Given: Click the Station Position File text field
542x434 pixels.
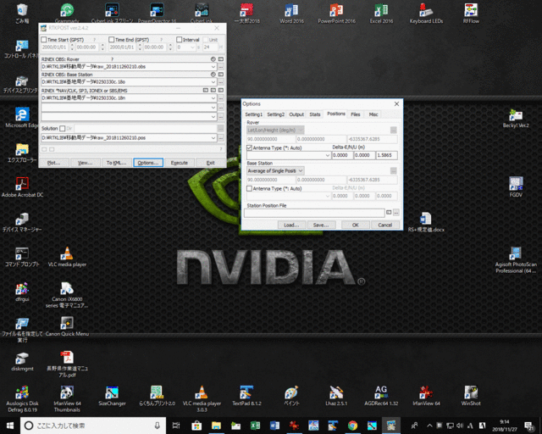Looking at the screenshot, I should [314, 213].
